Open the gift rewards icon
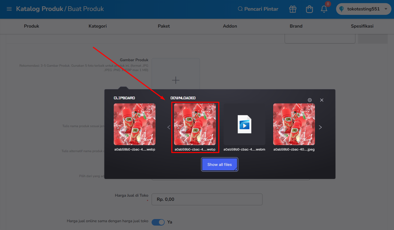This screenshot has height=230, width=394. 293,9
